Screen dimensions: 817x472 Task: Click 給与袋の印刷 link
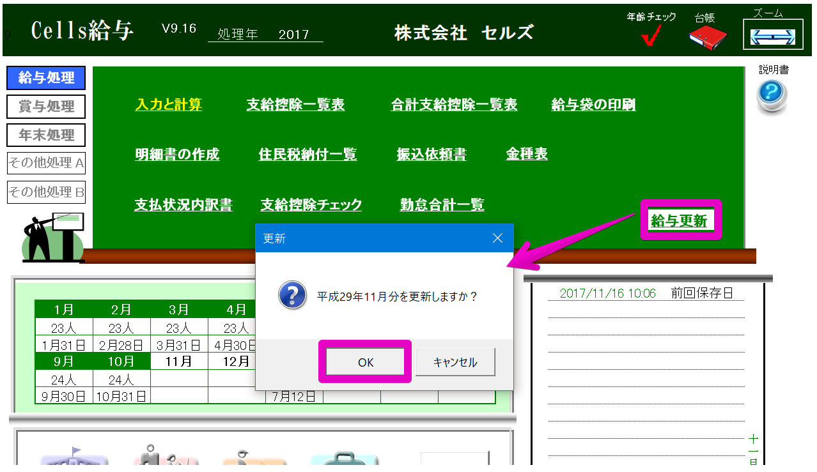[593, 105]
